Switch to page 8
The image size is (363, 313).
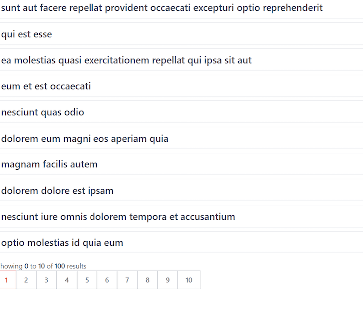click(x=148, y=280)
